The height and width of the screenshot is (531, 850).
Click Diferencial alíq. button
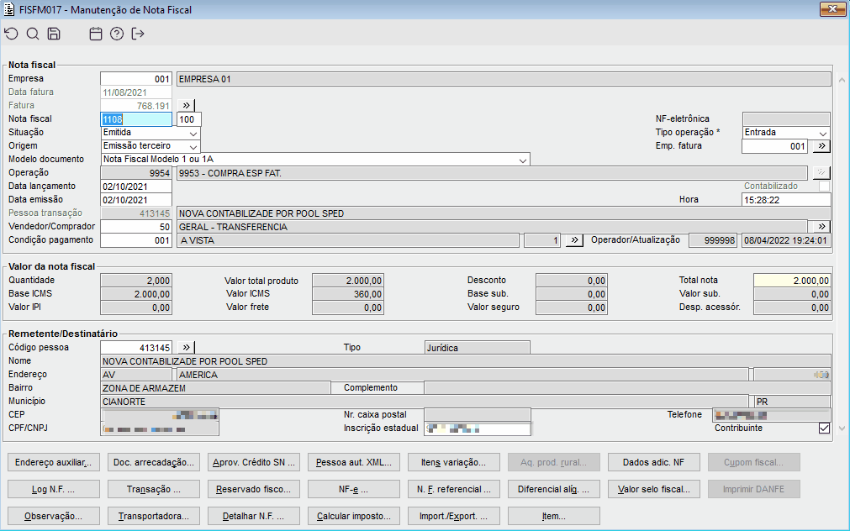553,489
